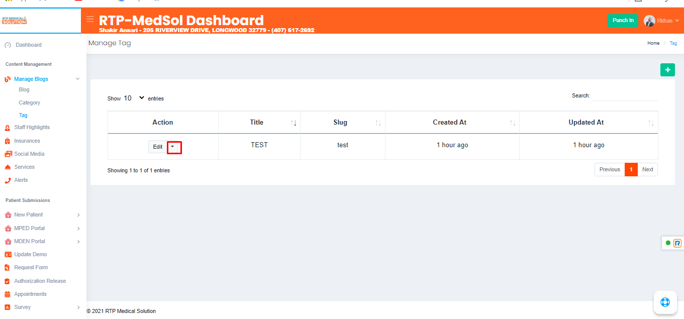Go to Next page of table
This screenshot has height=319, width=684.
(x=648, y=170)
